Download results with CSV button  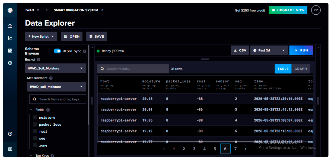click(x=240, y=50)
